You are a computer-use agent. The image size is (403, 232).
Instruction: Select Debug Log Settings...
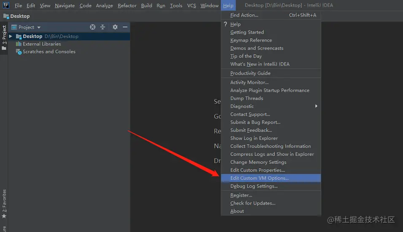271,186
